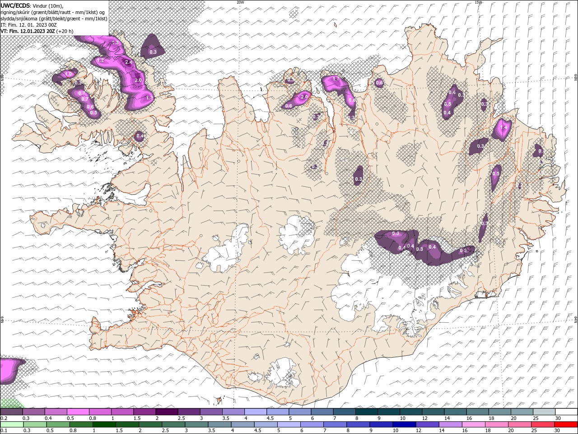Viewport: 578px width, 434px height.
Task: Select the bottom-row mauve swatch between 14 and 16
Action: [451, 425]
